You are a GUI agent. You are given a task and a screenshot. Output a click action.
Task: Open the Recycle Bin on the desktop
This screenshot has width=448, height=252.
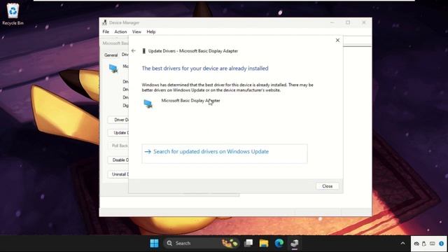[13, 14]
